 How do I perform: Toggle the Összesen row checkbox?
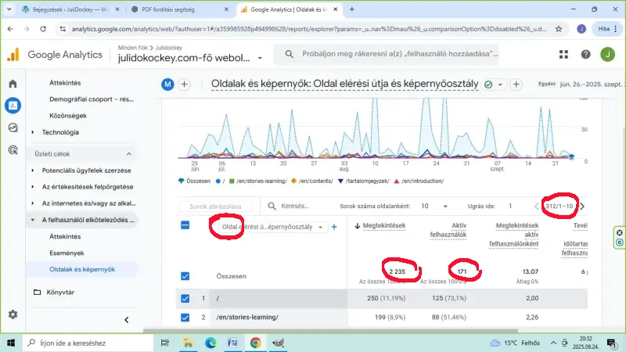coord(185,276)
